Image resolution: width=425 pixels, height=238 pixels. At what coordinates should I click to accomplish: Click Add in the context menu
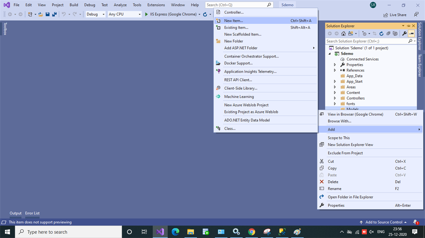tap(370, 129)
